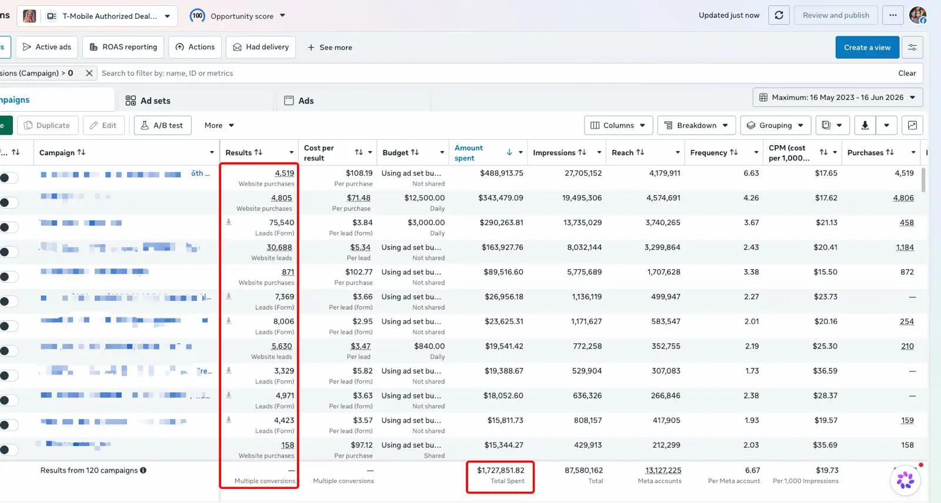Click the search filter input field

(x=494, y=73)
